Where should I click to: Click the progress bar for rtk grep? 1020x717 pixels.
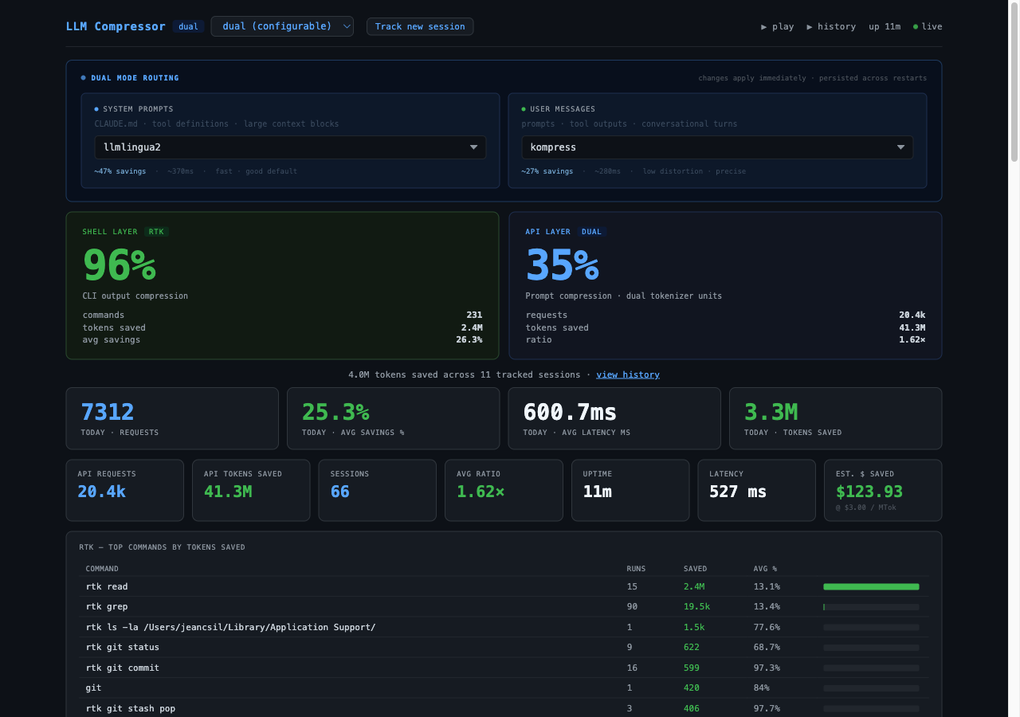pyautogui.click(x=871, y=607)
